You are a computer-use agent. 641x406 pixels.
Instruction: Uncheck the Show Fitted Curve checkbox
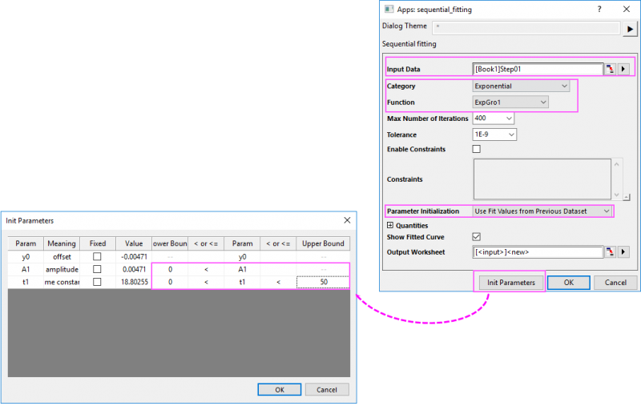click(x=477, y=237)
